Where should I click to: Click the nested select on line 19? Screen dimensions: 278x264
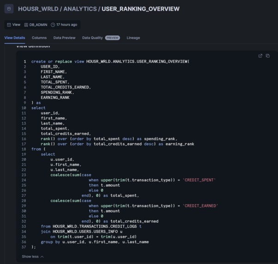click(x=48, y=154)
